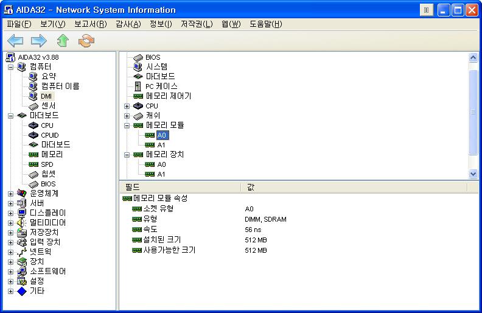Select A1 under 메모리 장치
The image size is (482, 313).
(x=161, y=174)
